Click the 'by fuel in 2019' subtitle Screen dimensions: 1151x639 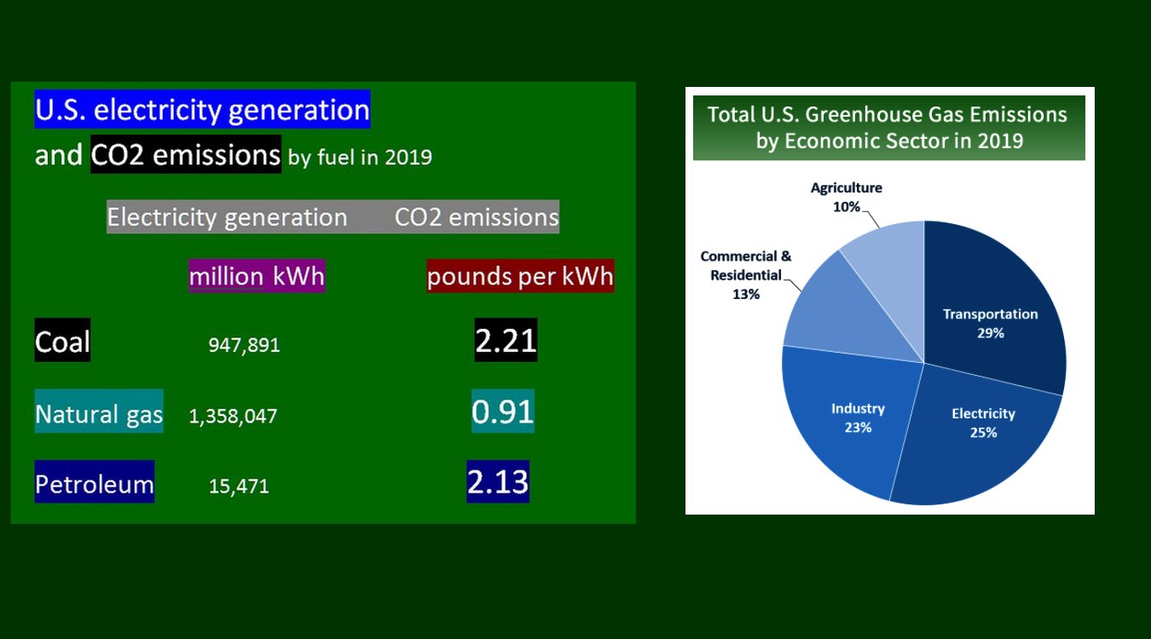pos(360,158)
